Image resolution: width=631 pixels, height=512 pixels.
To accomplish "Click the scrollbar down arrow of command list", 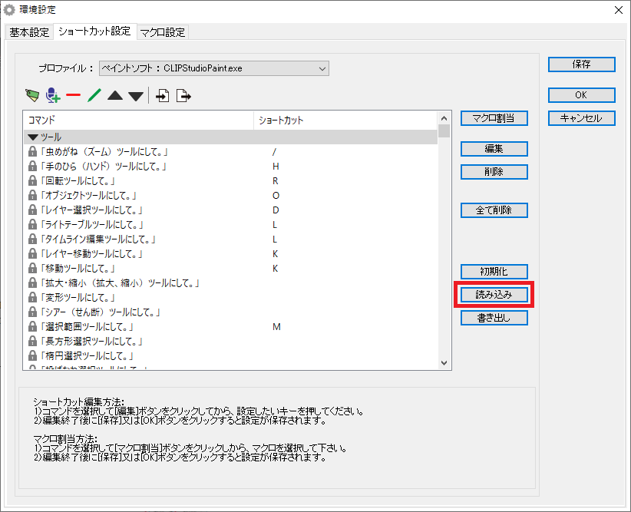I will 444,363.
